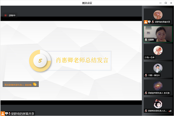
Task: Click the clapping hands emoji reaction
Action: [35, 84]
